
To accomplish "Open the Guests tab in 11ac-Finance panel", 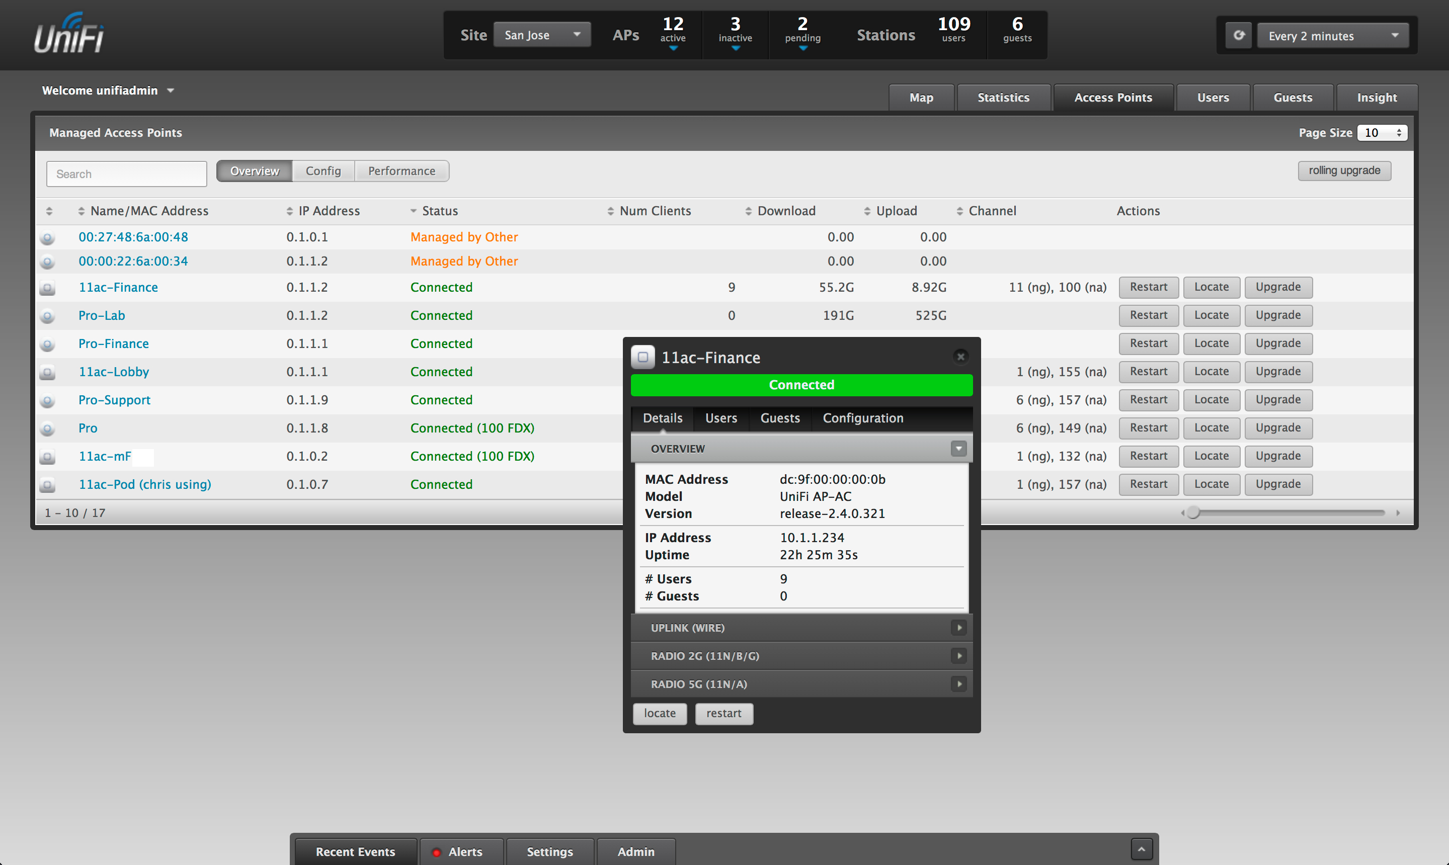I will click(778, 417).
